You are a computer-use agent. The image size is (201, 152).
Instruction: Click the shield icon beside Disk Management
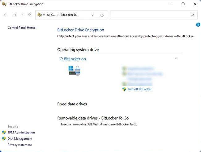coord(4,138)
